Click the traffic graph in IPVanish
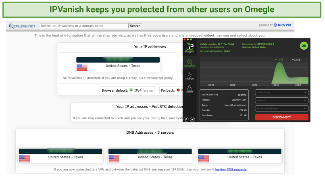This screenshot has height=183, width=325. point(254,72)
